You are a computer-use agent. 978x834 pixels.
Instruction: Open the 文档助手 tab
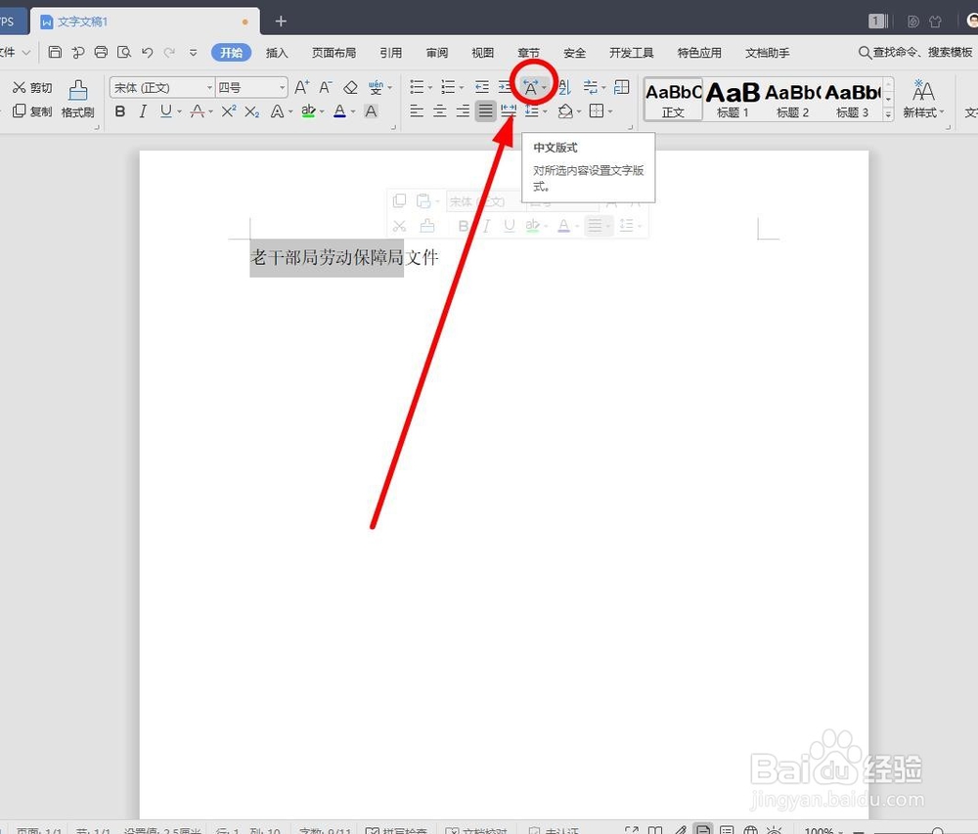pos(767,53)
